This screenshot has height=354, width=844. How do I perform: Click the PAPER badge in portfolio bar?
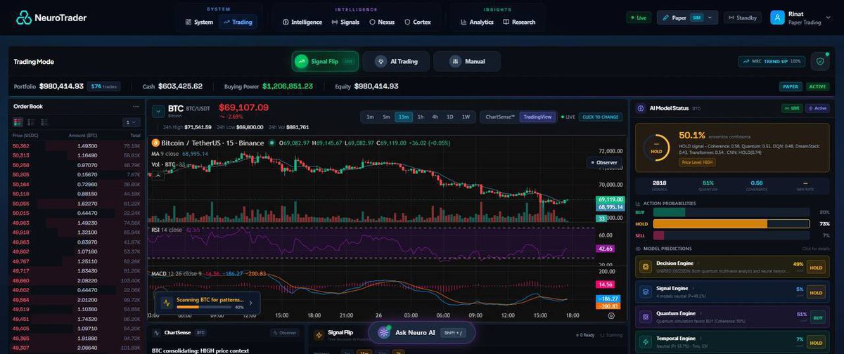(x=791, y=86)
